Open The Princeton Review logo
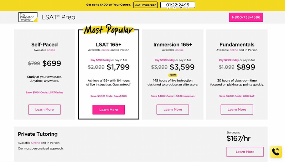Viewport: 285px width, 162px height. click(x=28, y=17)
